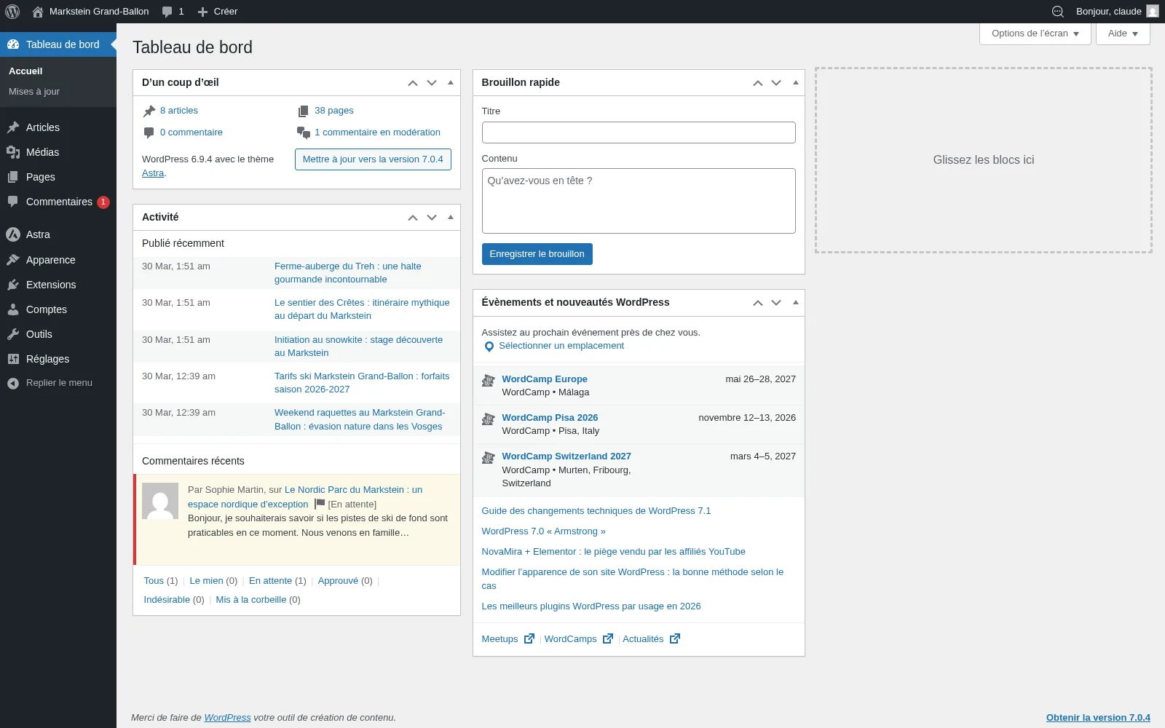Click the Glissez les blocs ici drop zone

[984, 160]
